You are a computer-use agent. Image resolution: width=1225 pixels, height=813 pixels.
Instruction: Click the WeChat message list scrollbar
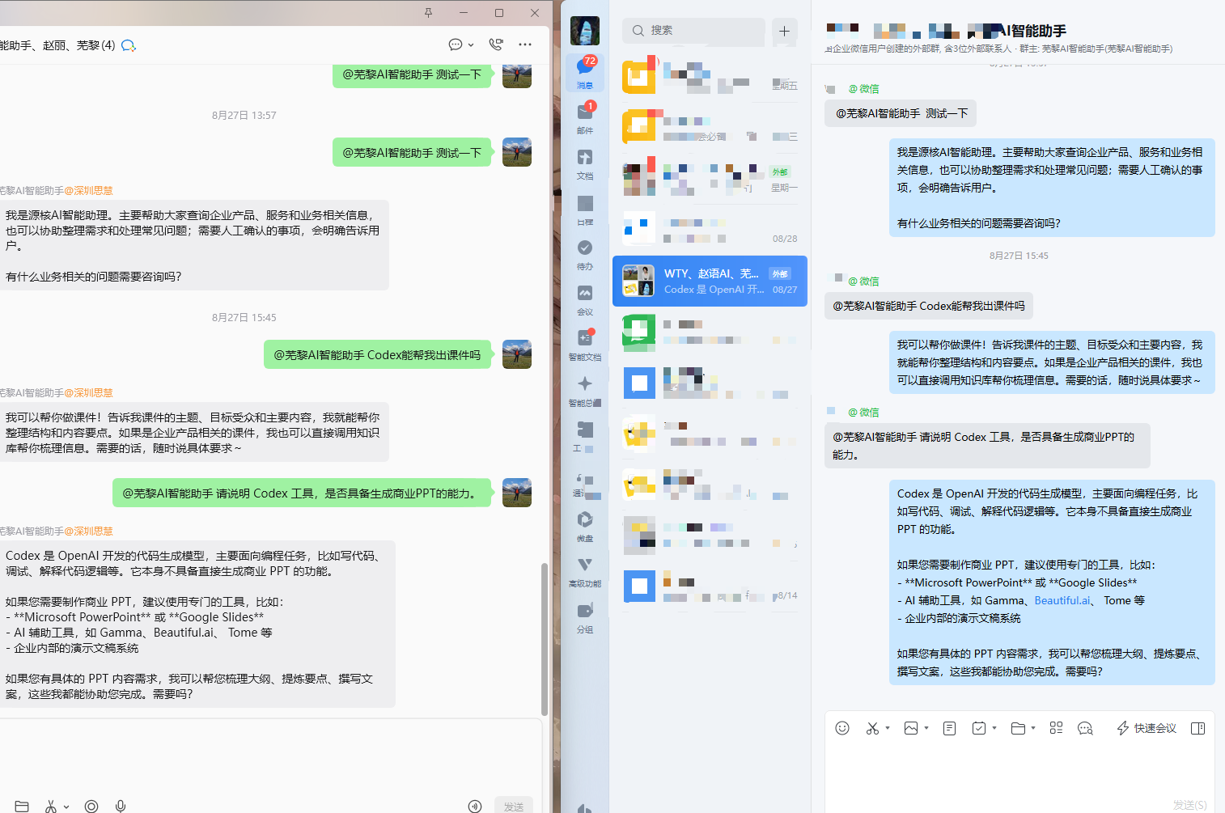(x=545, y=639)
